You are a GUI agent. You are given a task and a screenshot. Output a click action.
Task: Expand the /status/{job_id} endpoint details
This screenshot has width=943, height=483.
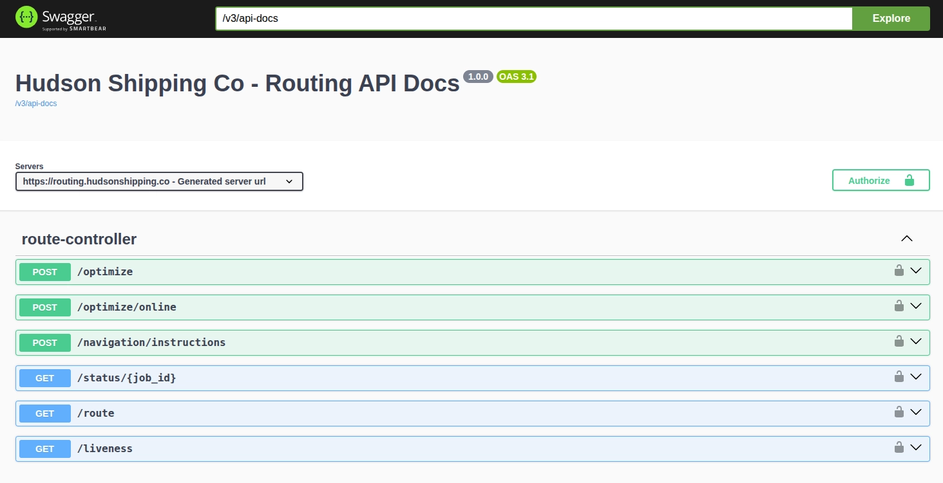click(917, 378)
